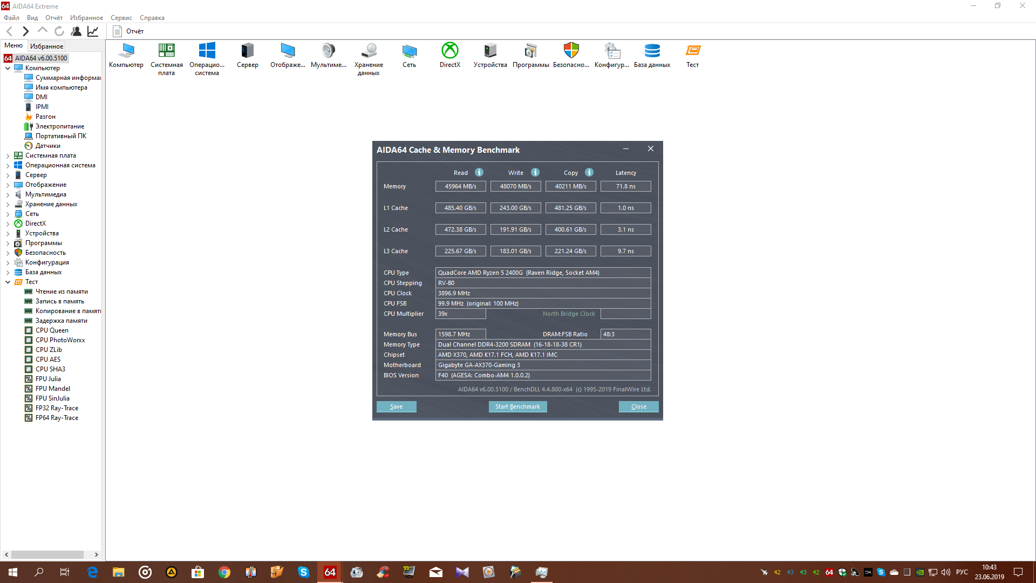
Task: Open the Хранение данных icon in main pane
Action: pos(369,59)
